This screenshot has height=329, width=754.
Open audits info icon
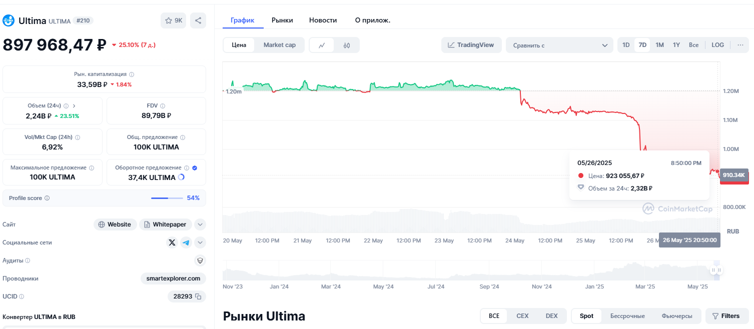click(x=28, y=260)
